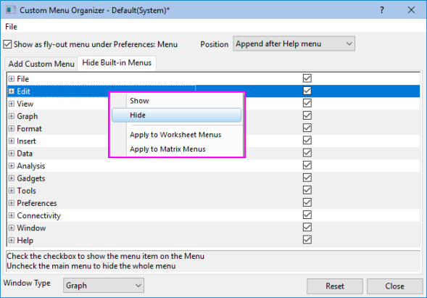Image resolution: width=427 pixels, height=298 pixels.
Task: Uncheck the Format menu checkbox
Action: (307, 128)
